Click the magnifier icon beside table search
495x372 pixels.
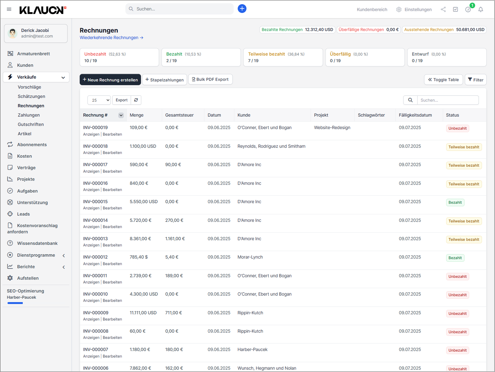[x=410, y=100]
